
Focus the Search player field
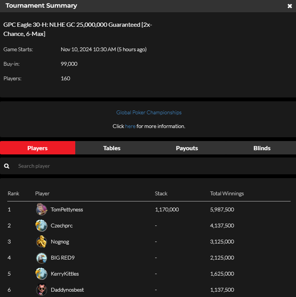pyautogui.click(x=148, y=166)
